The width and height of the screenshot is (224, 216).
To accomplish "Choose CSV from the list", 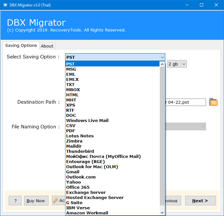I will [x=112, y=126].
